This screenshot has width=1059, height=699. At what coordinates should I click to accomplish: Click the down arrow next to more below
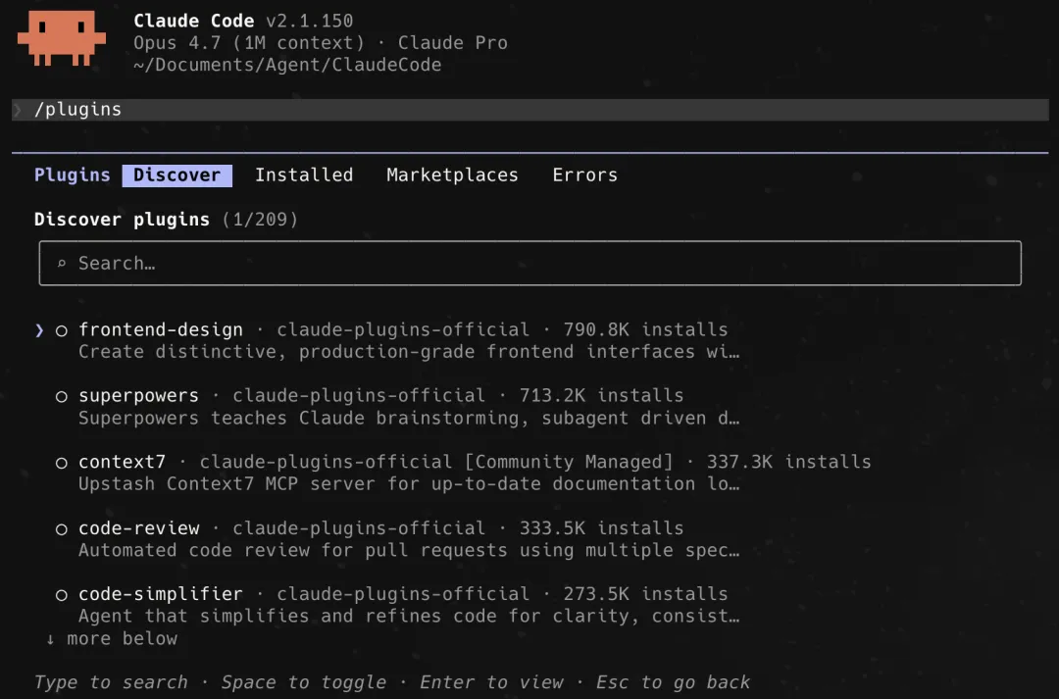point(50,639)
